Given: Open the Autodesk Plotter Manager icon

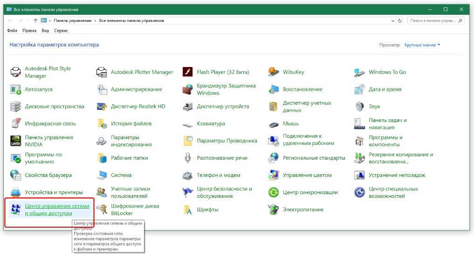Looking at the screenshot, I should (102, 72).
